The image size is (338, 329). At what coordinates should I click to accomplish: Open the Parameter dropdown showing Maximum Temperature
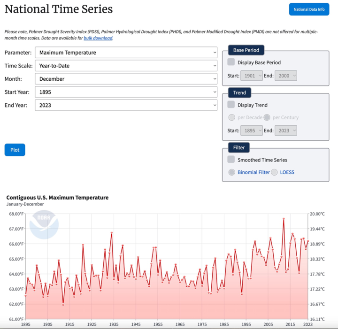tap(126, 53)
